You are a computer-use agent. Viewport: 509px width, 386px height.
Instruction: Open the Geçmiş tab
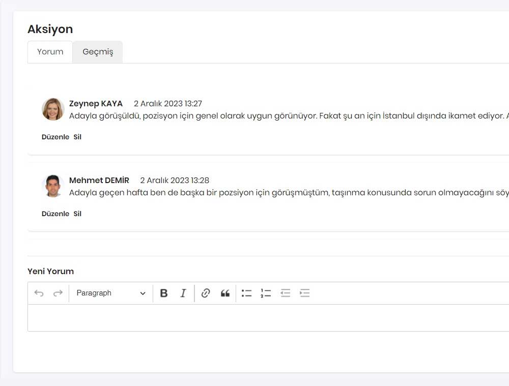(x=98, y=52)
